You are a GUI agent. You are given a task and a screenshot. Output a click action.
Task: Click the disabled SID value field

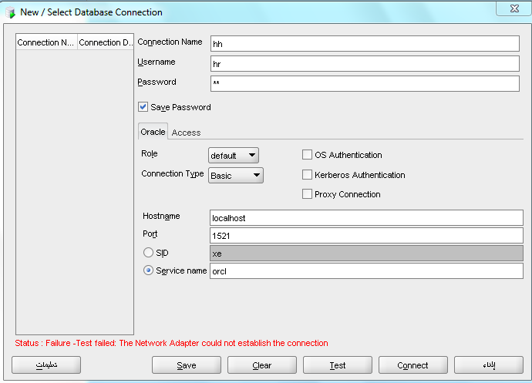point(366,253)
